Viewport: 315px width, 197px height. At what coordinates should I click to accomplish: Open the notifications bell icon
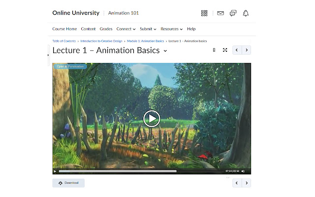(246, 13)
